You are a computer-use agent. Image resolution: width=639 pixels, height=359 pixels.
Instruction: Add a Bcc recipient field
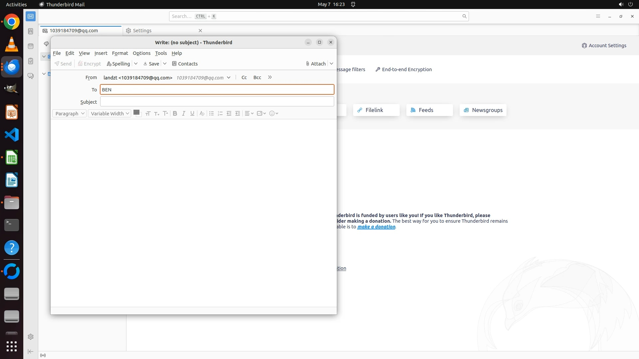coord(257,77)
